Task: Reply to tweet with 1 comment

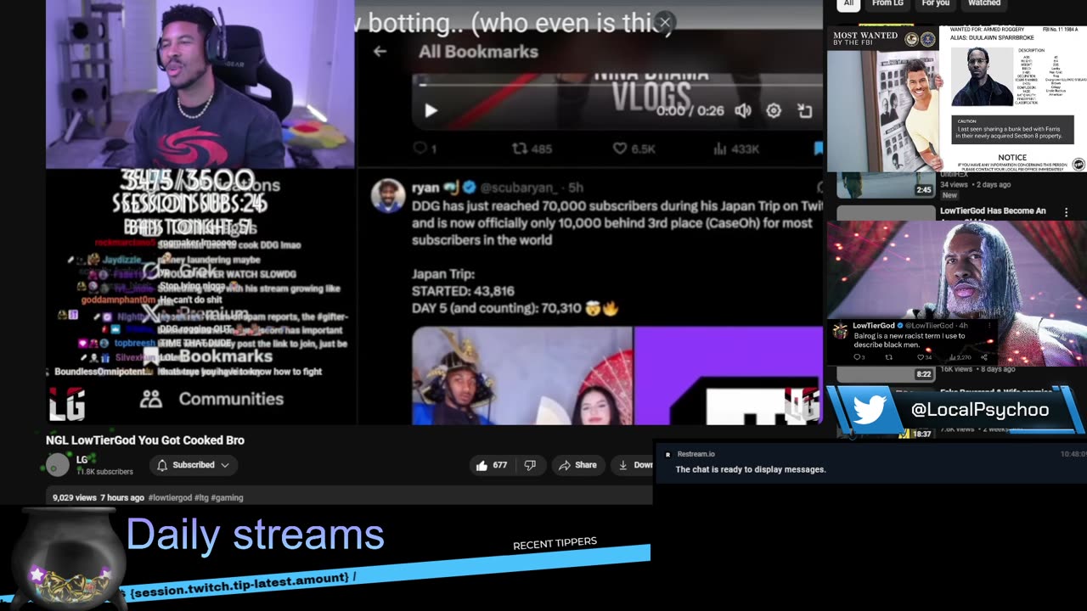Action: pyautogui.click(x=424, y=149)
